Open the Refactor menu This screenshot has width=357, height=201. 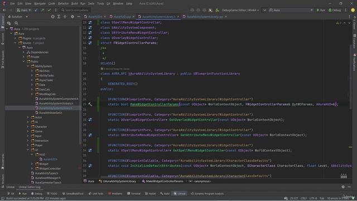coord(63,3)
